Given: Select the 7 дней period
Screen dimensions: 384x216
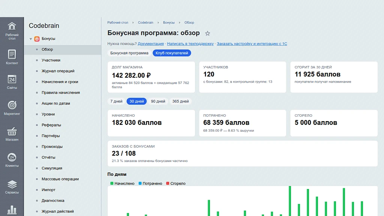Looking at the screenshot, I should coord(116,101).
